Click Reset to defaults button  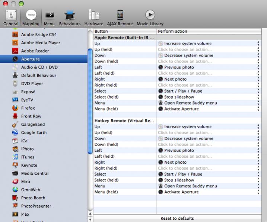[177, 218]
